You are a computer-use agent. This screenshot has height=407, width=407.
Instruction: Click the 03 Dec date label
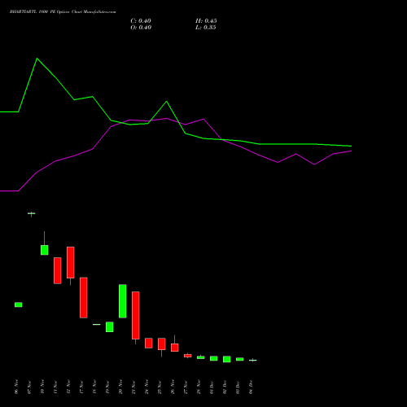coord(238,387)
